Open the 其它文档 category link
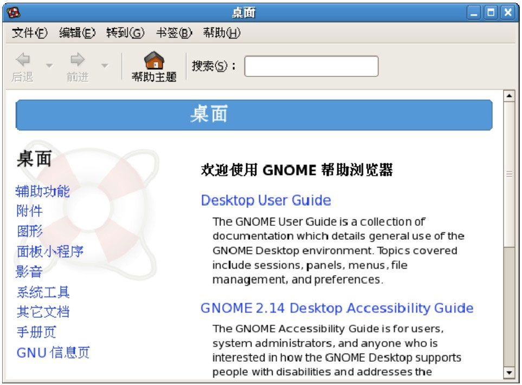Image resolution: width=522 pixels, height=385 pixels. pos(43,312)
